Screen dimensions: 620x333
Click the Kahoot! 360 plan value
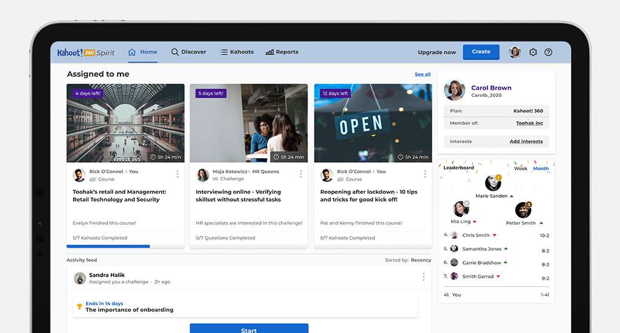(528, 111)
